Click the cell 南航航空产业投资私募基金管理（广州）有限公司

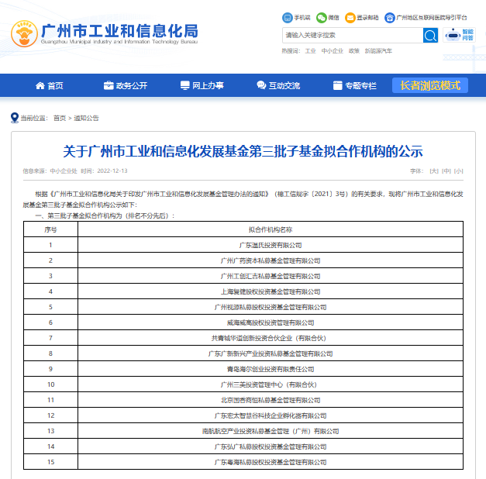[x=271, y=431]
